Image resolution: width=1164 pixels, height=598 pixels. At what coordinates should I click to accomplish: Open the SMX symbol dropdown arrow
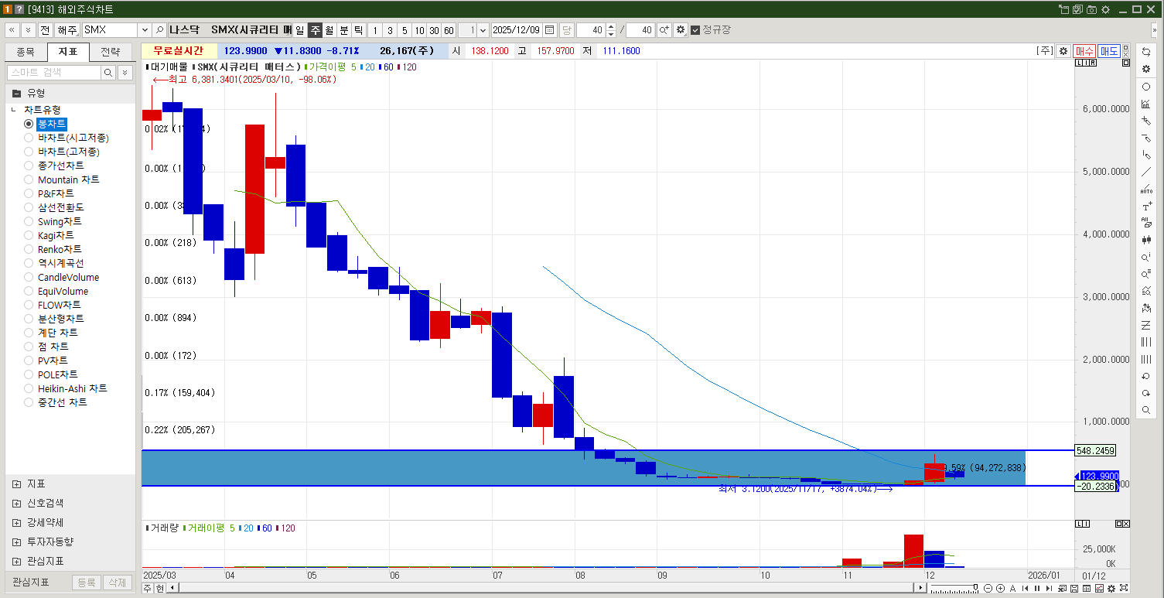[x=145, y=30]
